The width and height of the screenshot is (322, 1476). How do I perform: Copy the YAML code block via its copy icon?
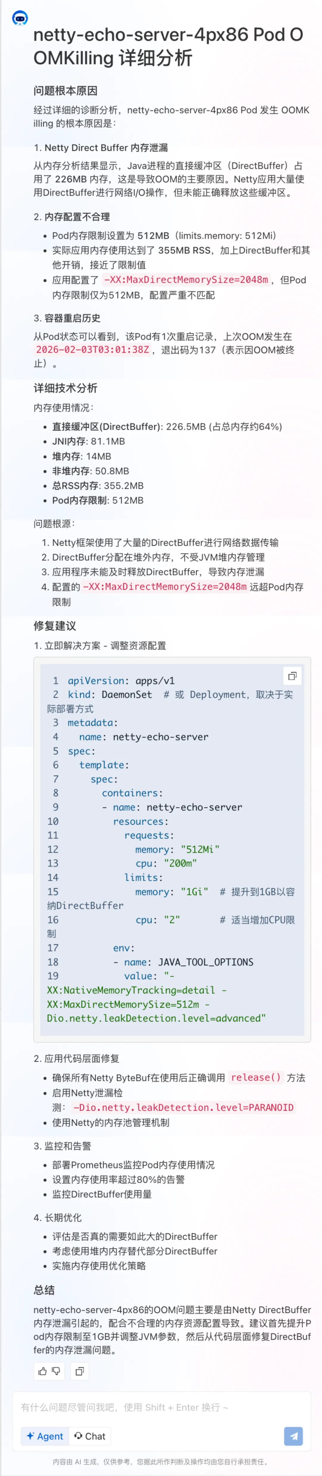[293, 676]
